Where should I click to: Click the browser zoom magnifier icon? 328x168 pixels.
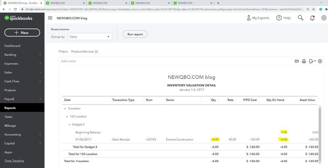(308, 9)
